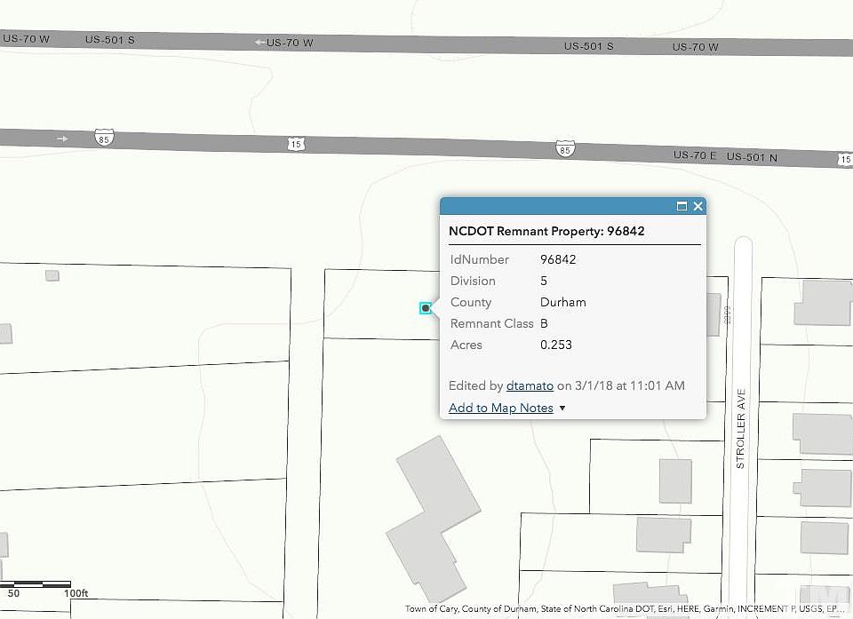Click the US-70 E road label

pos(694,155)
